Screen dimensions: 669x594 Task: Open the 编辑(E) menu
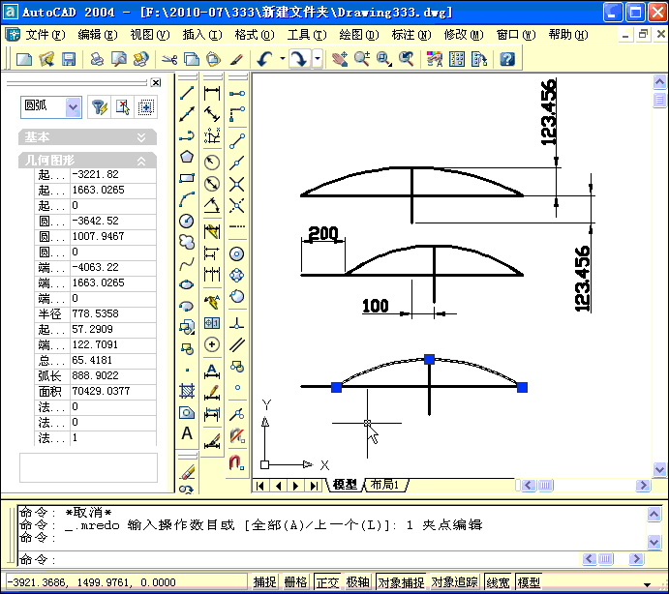[97, 35]
